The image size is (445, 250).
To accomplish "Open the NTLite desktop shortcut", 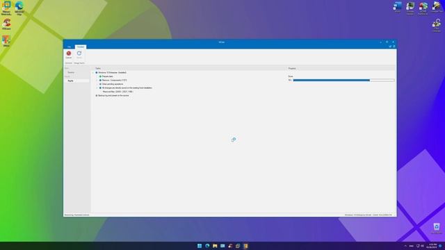I will 6,41.
